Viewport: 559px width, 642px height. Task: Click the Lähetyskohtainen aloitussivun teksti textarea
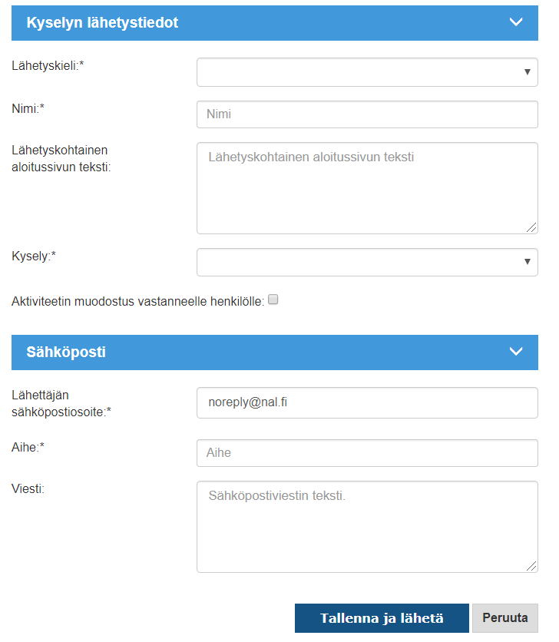[x=367, y=188]
